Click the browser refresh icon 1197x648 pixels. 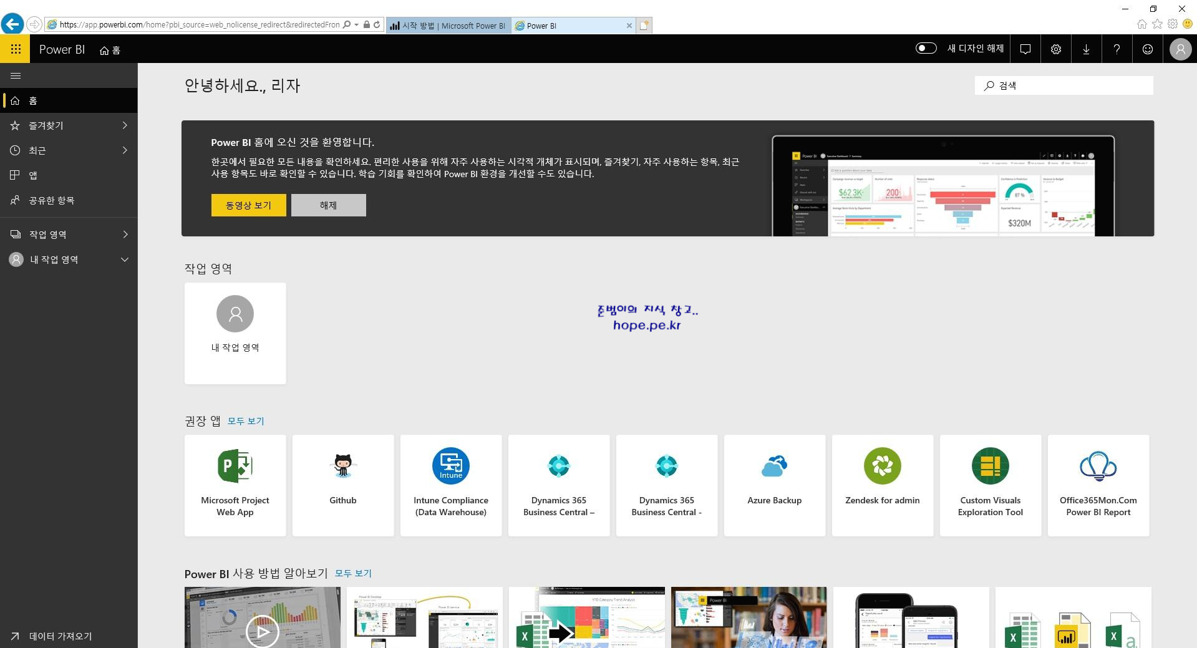point(377,25)
